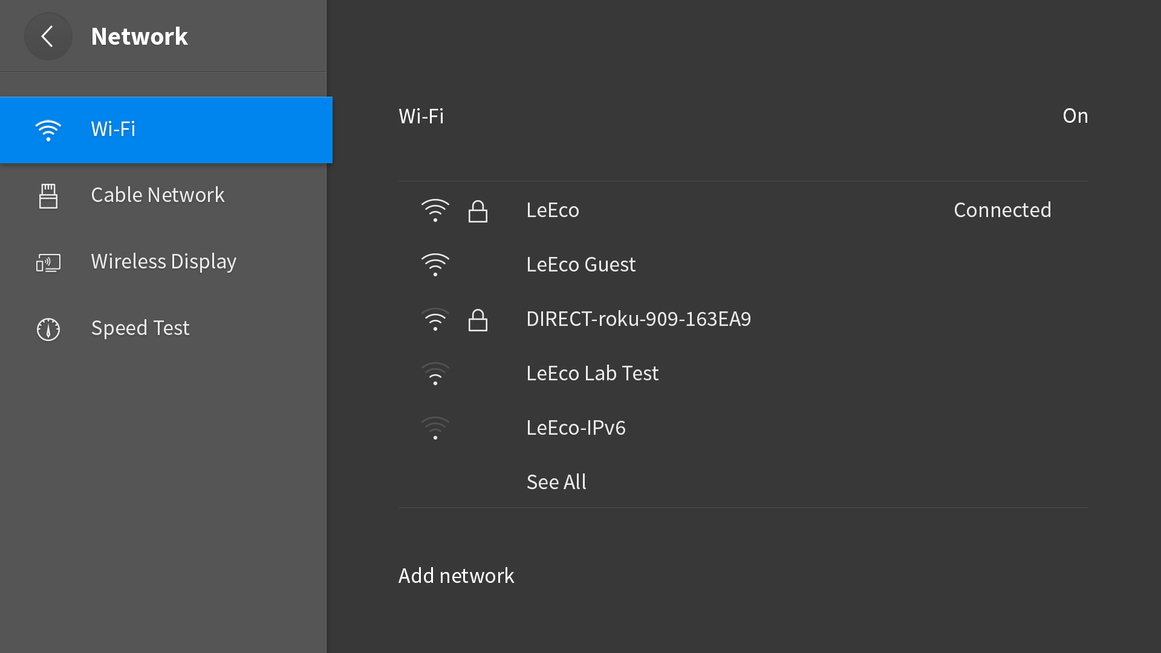Open the connected LeEco network

(x=744, y=210)
